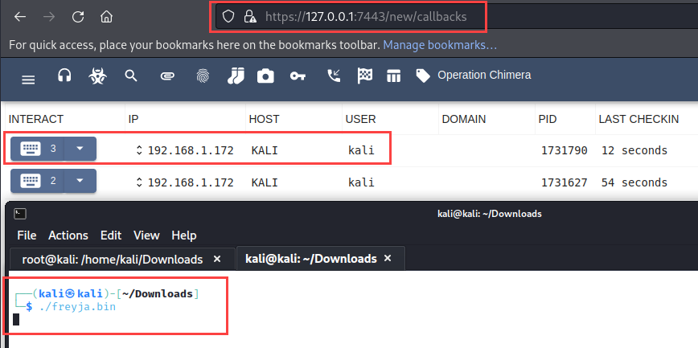Click the Manage bookmarks link
698x348 pixels.
click(x=439, y=45)
